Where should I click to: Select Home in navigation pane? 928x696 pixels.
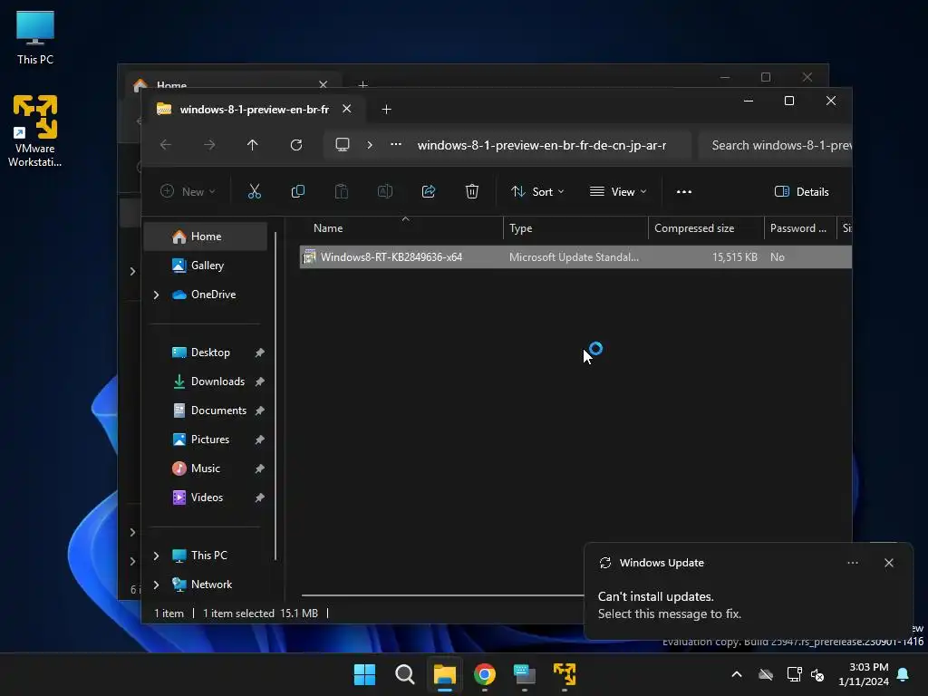206,237
